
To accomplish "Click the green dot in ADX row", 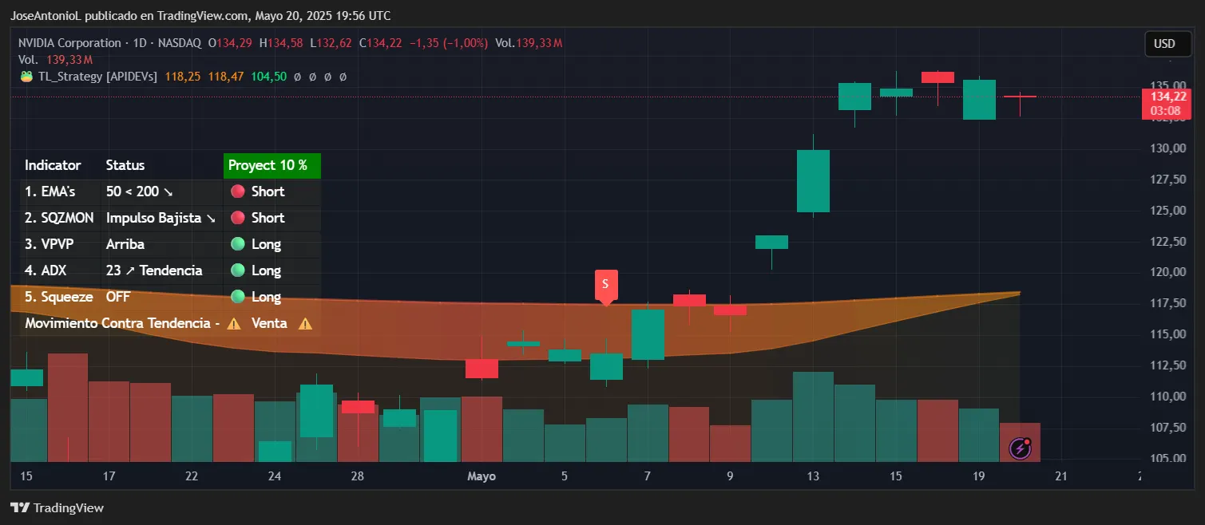I will click(237, 270).
